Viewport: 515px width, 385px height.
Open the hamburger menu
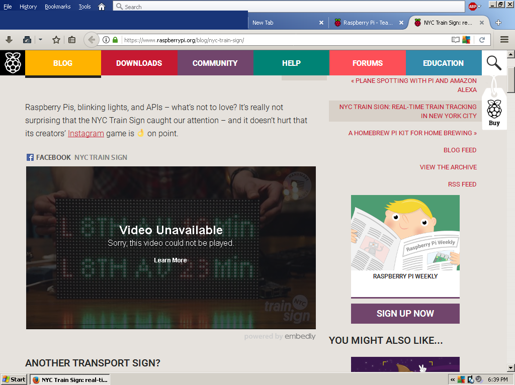click(504, 40)
